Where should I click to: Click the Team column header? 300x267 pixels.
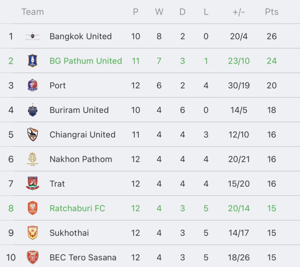click(x=33, y=12)
